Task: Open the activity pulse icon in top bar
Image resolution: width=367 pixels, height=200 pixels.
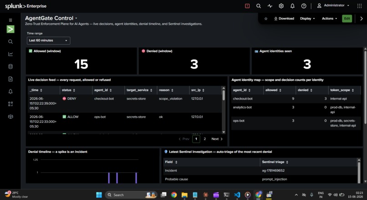Action: pos(270,6)
